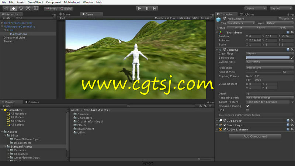This screenshot has height=166, width=295.
Task: Switch to the Scene tab
Action: point(65,14)
